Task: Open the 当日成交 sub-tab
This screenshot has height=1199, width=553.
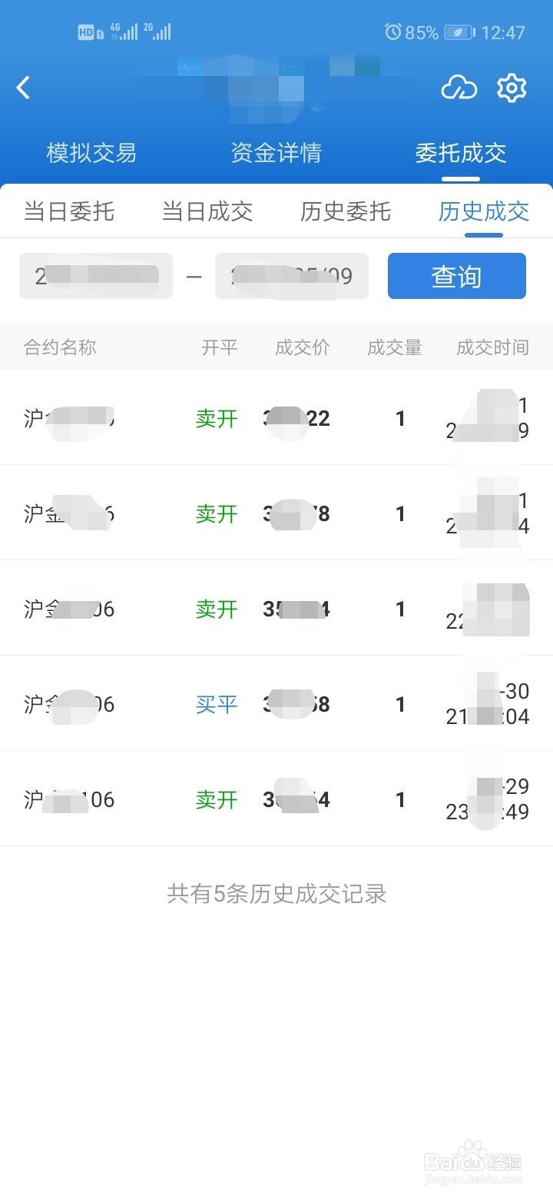Action: 207,211
